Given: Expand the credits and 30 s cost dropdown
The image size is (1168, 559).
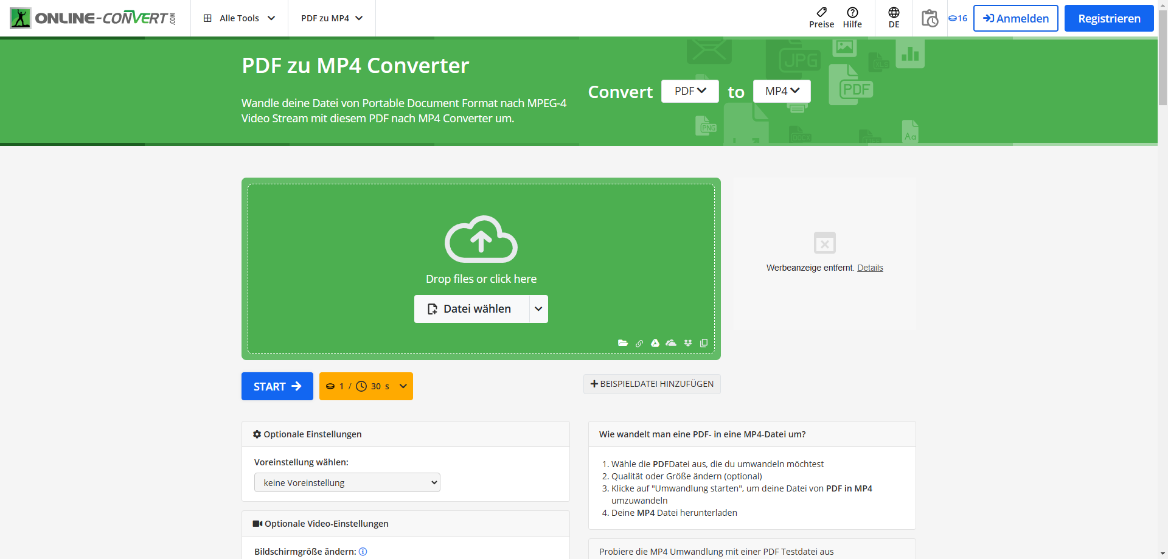Looking at the screenshot, I should click(x=366, y=386).
